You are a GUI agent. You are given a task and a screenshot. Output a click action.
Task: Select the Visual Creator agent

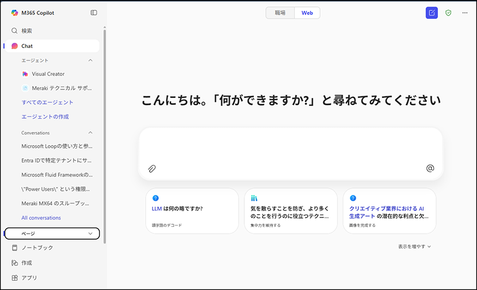pos(48,74)
